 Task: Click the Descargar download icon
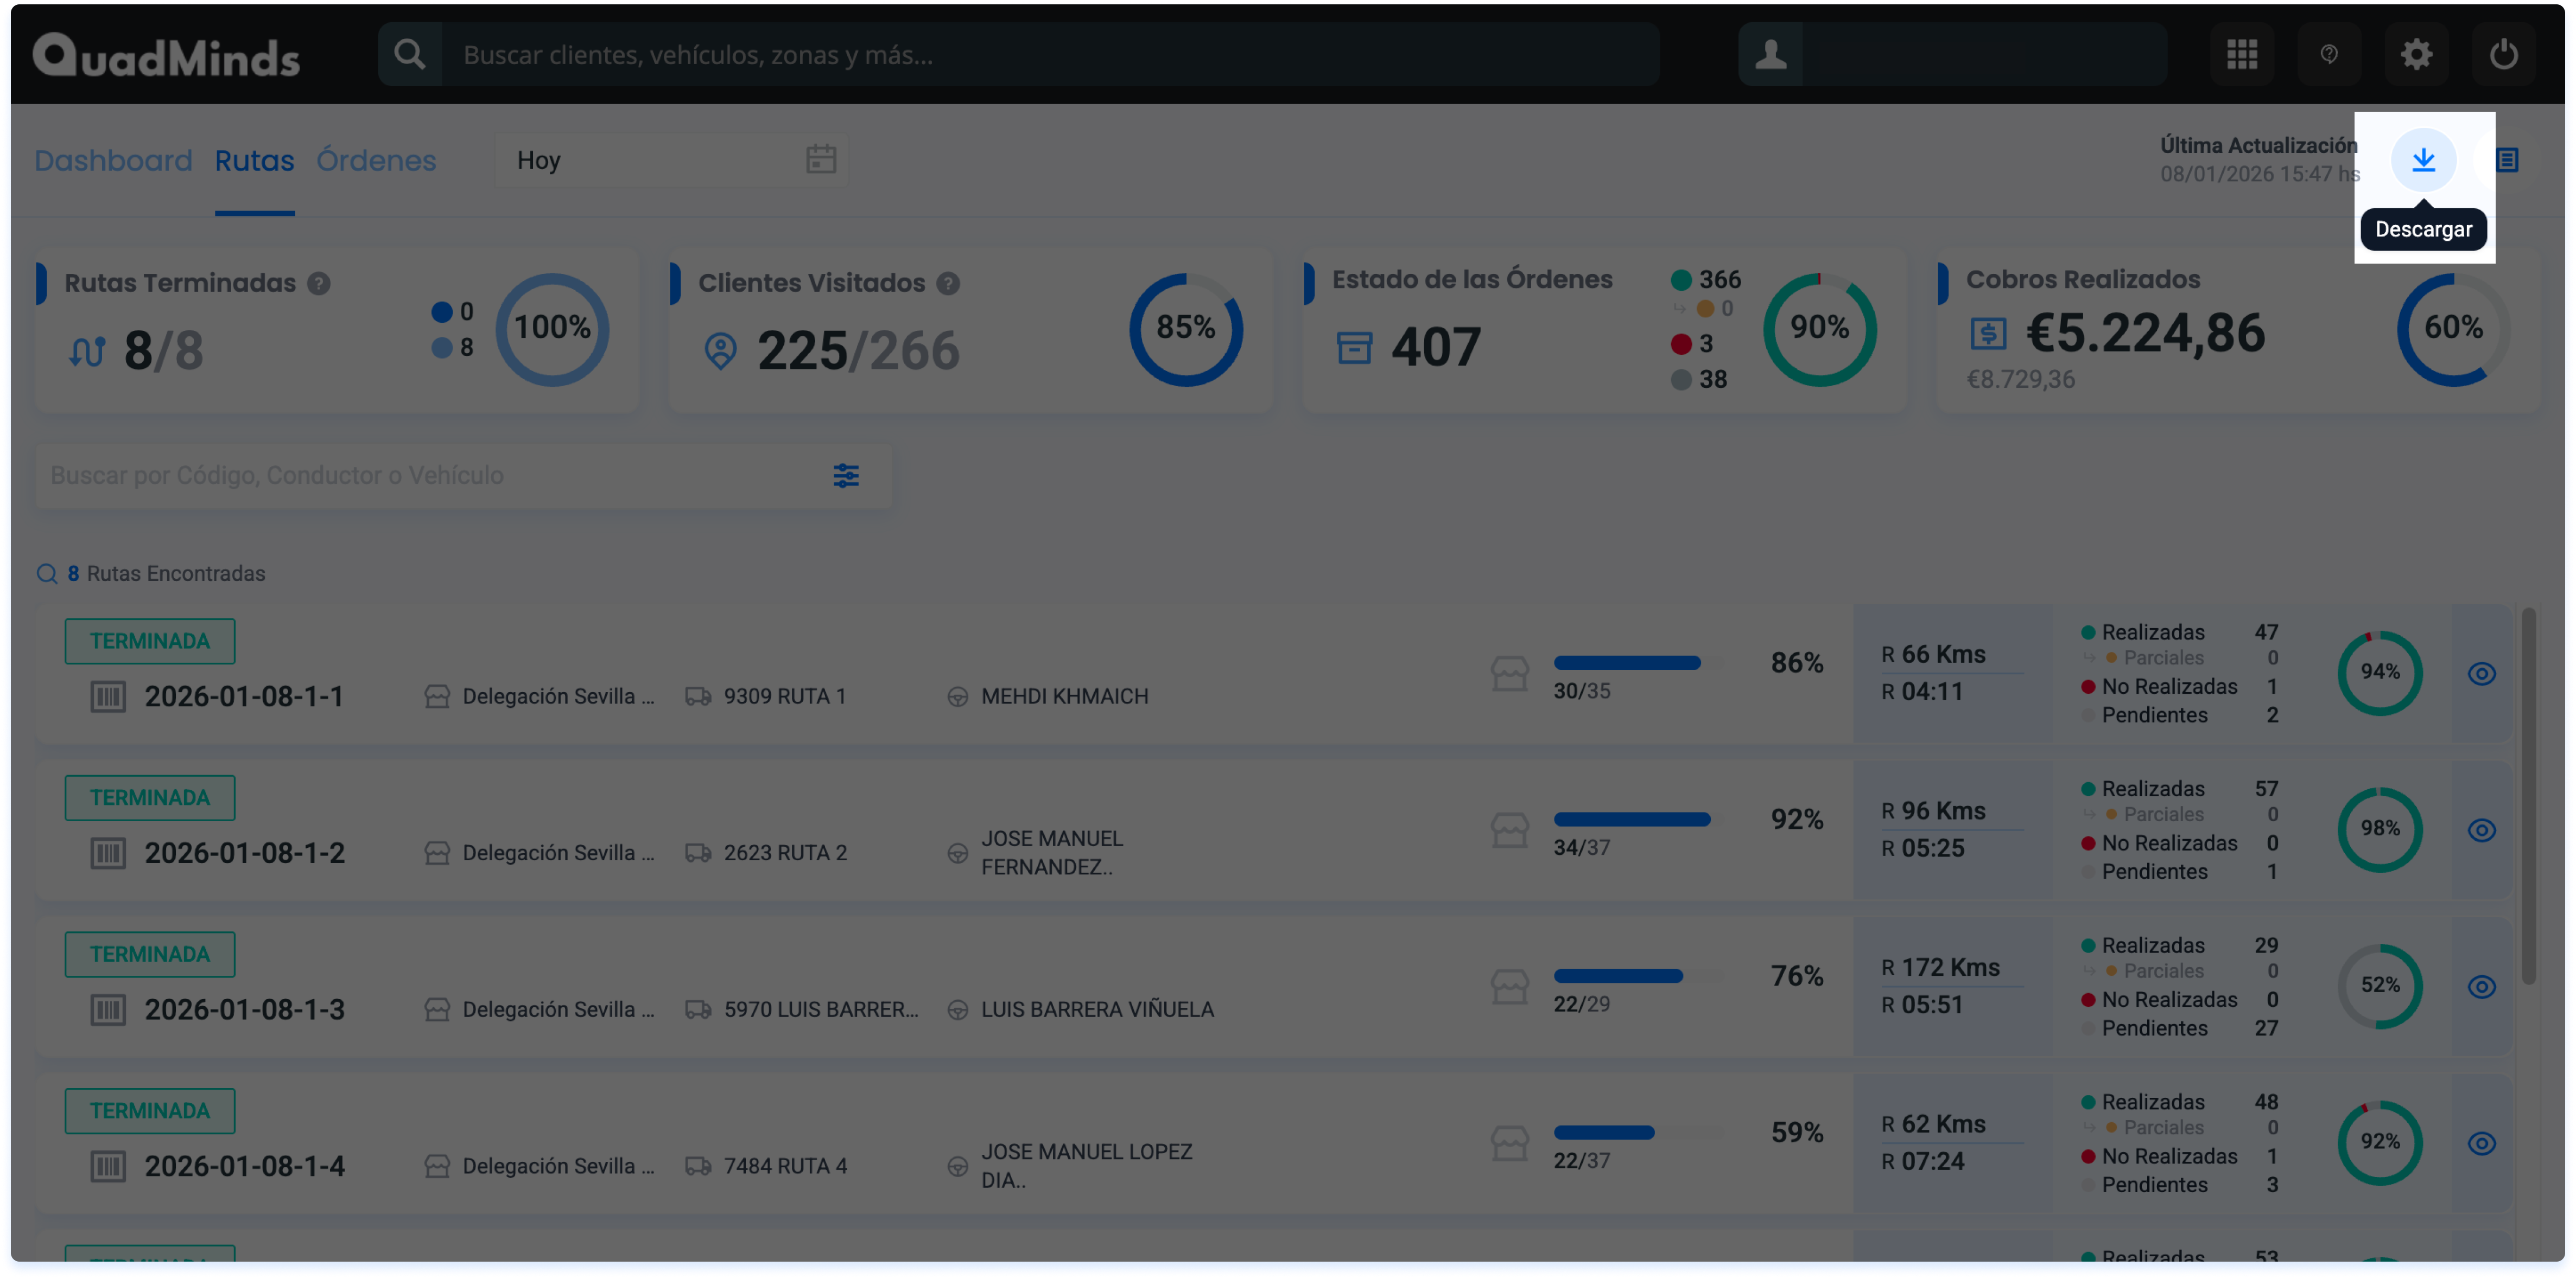pyautogui.click(x=2423, y=160)
